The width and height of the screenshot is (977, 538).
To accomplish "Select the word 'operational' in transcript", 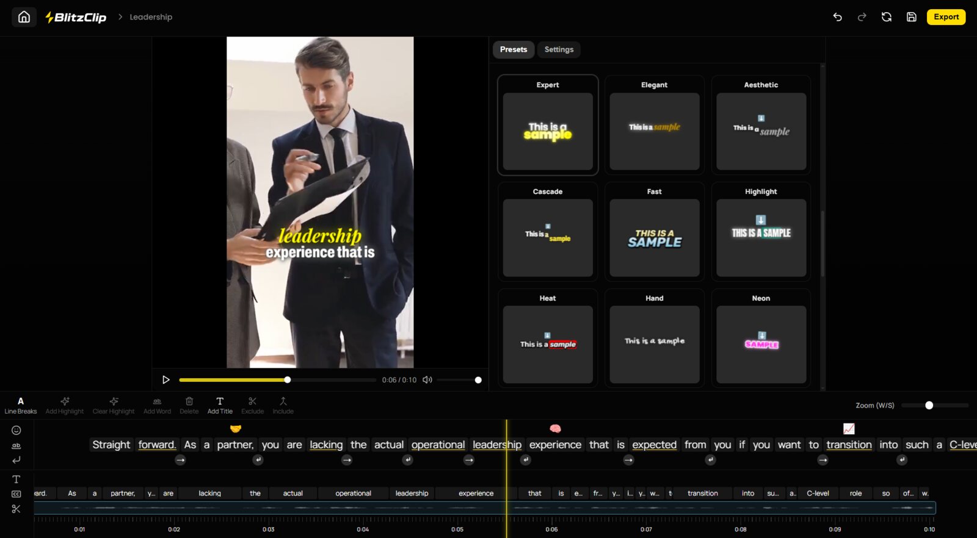I will tap(438, 445).
